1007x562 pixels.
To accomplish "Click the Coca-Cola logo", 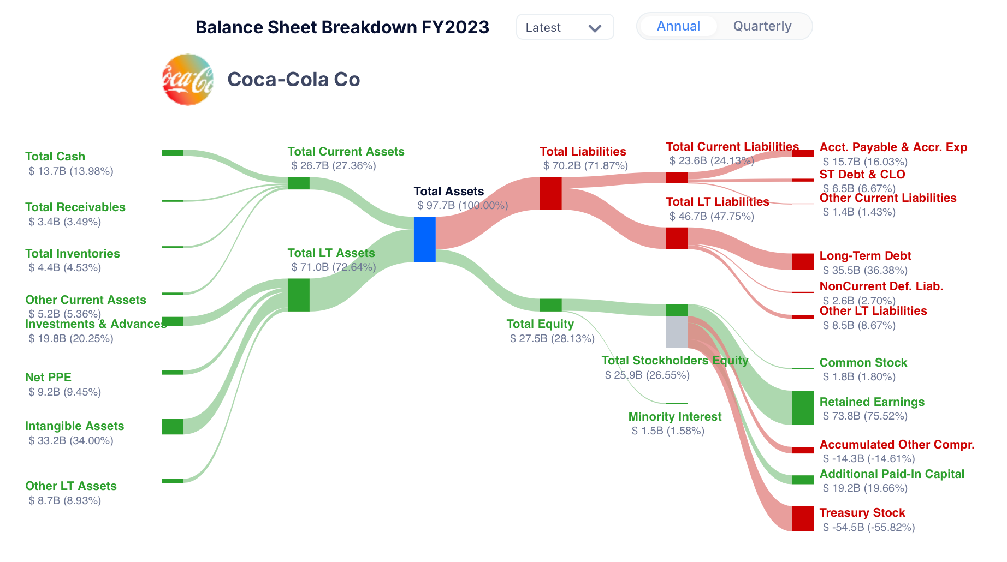I will (x=187, y=80).
